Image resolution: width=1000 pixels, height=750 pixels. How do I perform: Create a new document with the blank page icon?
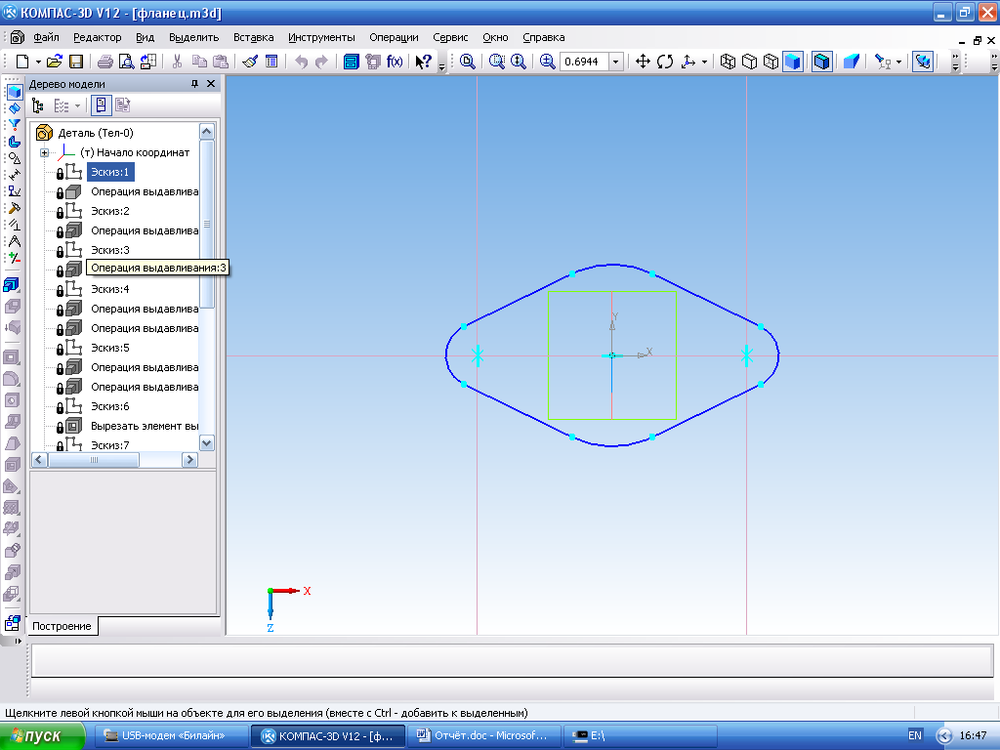[22, 62]
